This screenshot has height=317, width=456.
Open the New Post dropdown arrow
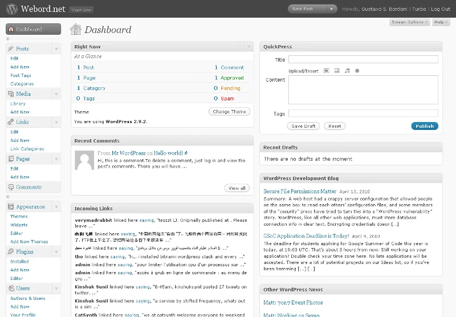click(x=332, y=9)
